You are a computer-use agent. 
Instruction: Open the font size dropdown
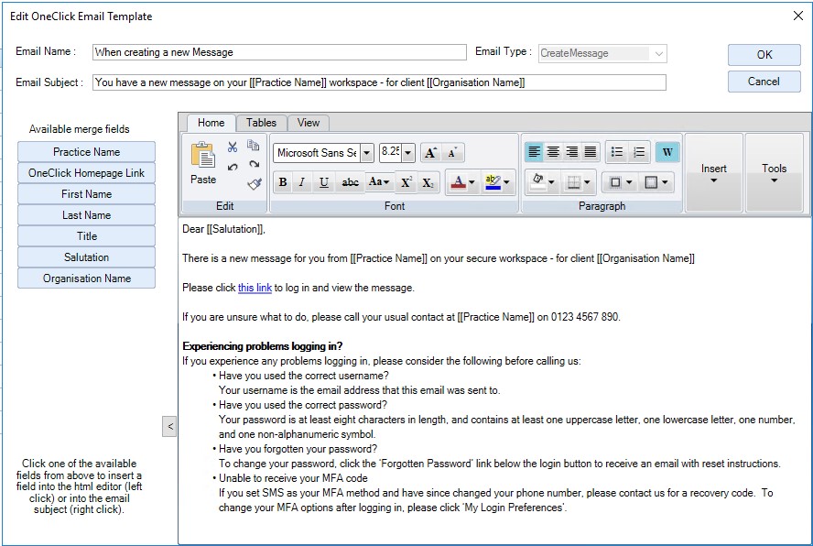click(x=408, y=153)
